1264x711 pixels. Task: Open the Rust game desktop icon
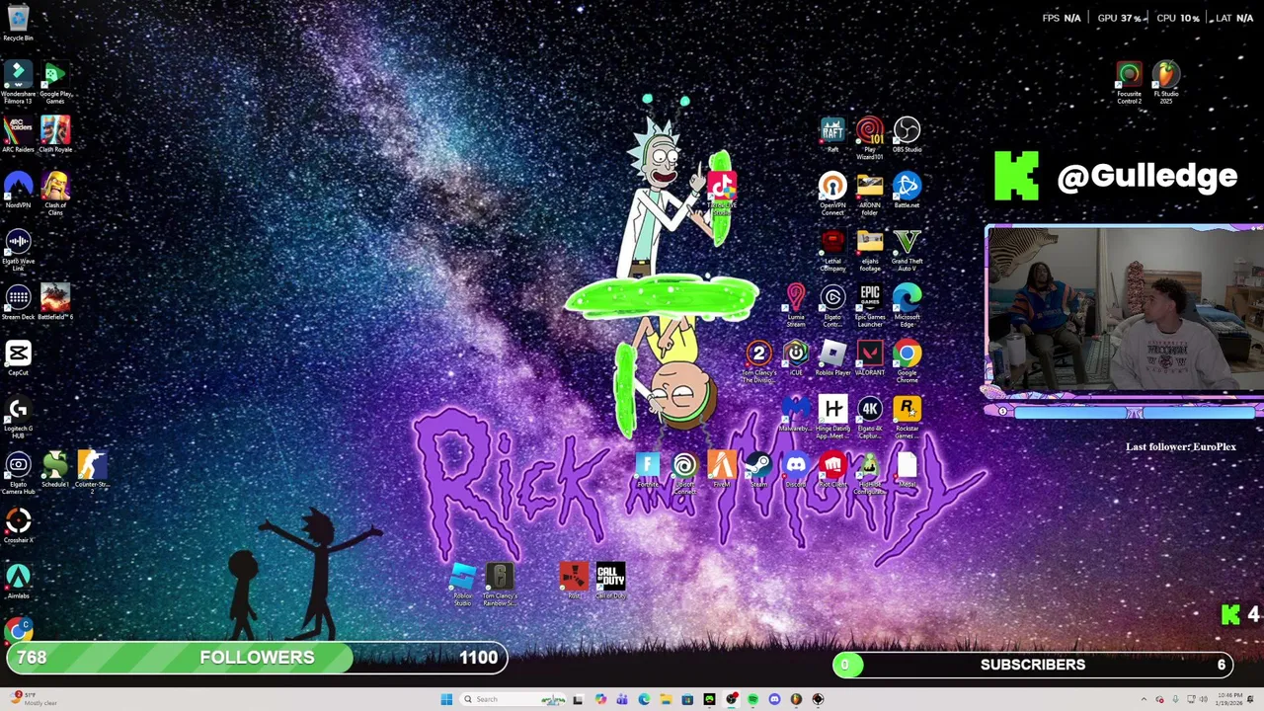click(574, 581)
